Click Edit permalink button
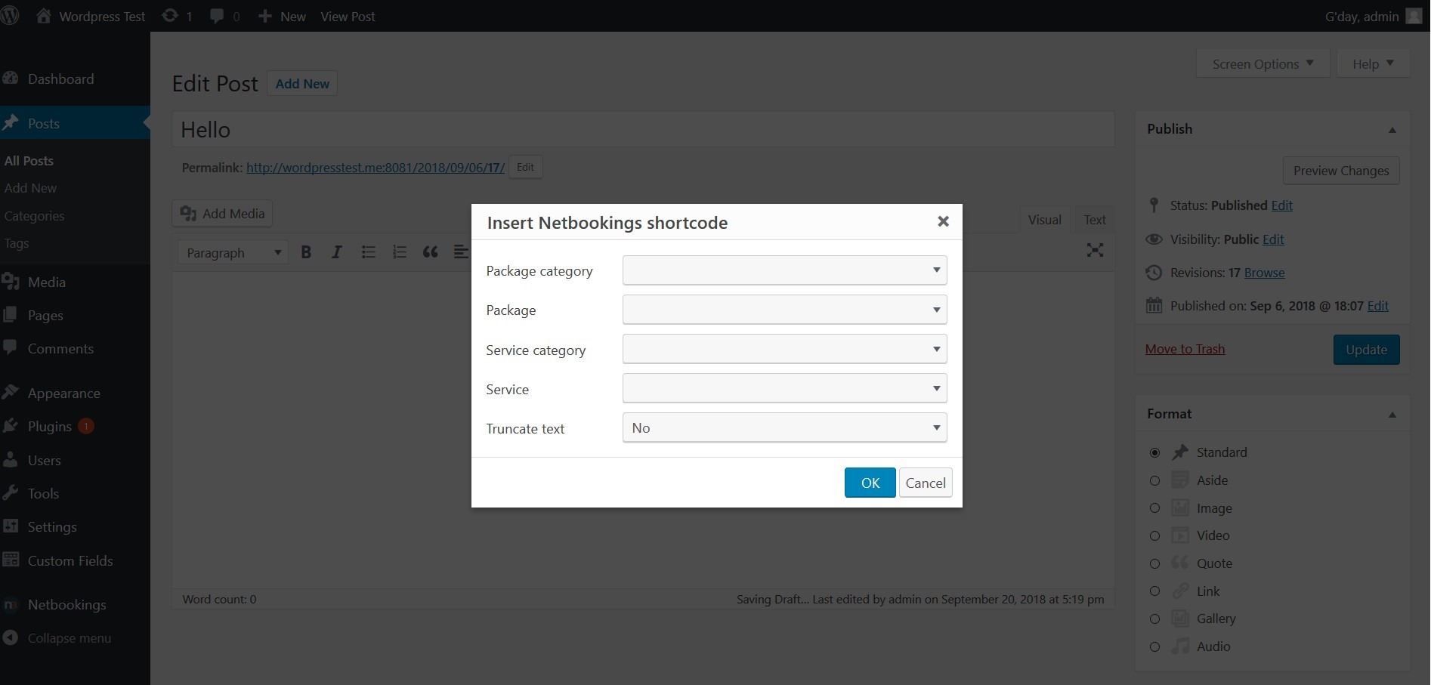 tap(525, 167)
